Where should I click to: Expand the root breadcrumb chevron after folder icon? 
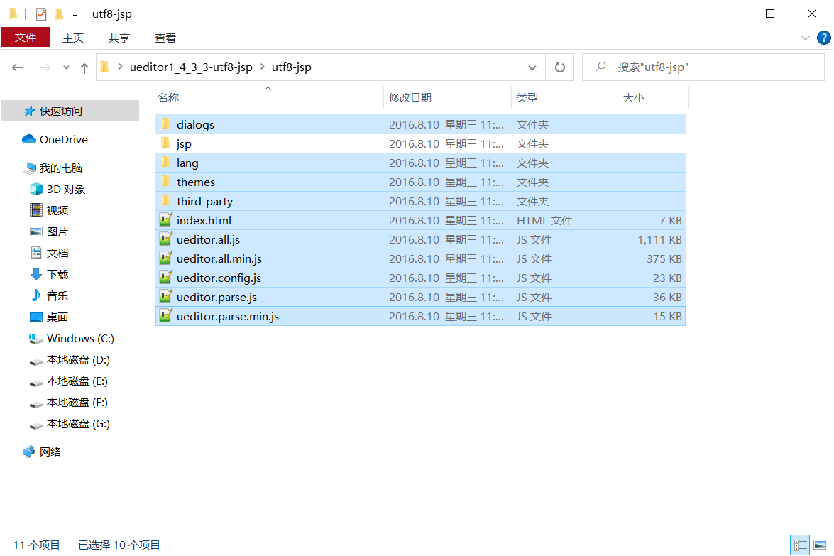120,67
